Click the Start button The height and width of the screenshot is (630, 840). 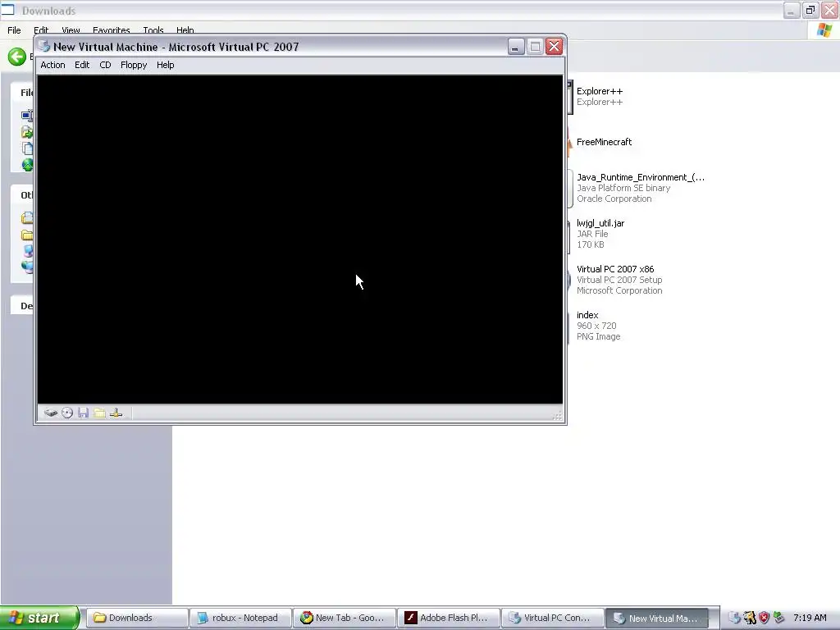39,618
